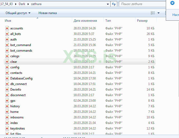The width and height of the screenshot is (179, 138).
Task: Select the file named inboxsms
Action: 17,117
